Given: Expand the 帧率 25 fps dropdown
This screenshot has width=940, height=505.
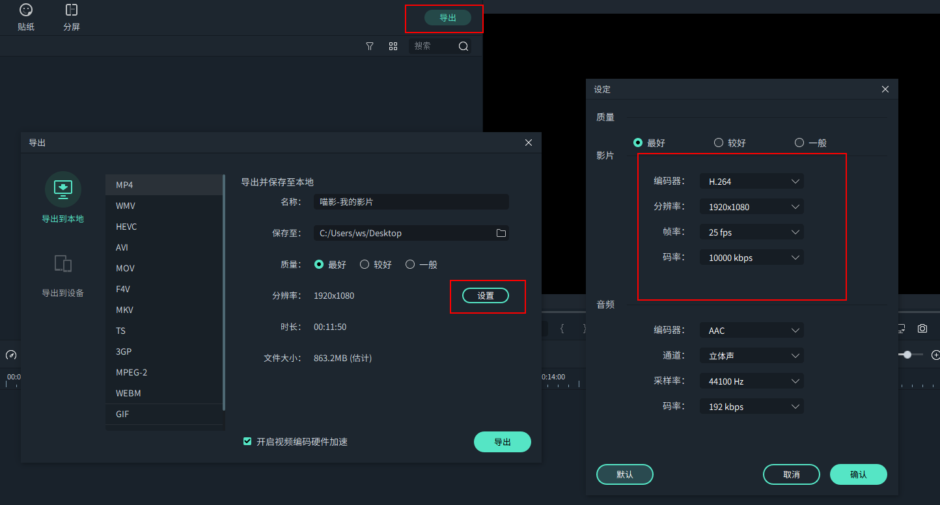Looking at the screenshot, I should pyautogui.click(x=751, y=232).
